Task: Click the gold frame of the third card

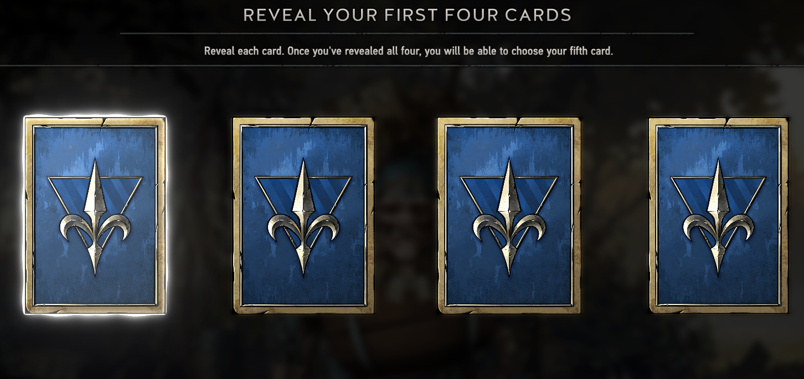Action: [x=509, y=122]
